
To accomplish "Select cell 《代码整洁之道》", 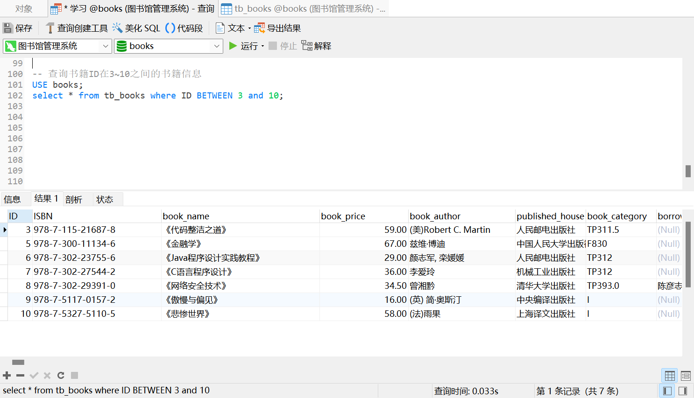I will pyautogui.click(x=241, y=230).
